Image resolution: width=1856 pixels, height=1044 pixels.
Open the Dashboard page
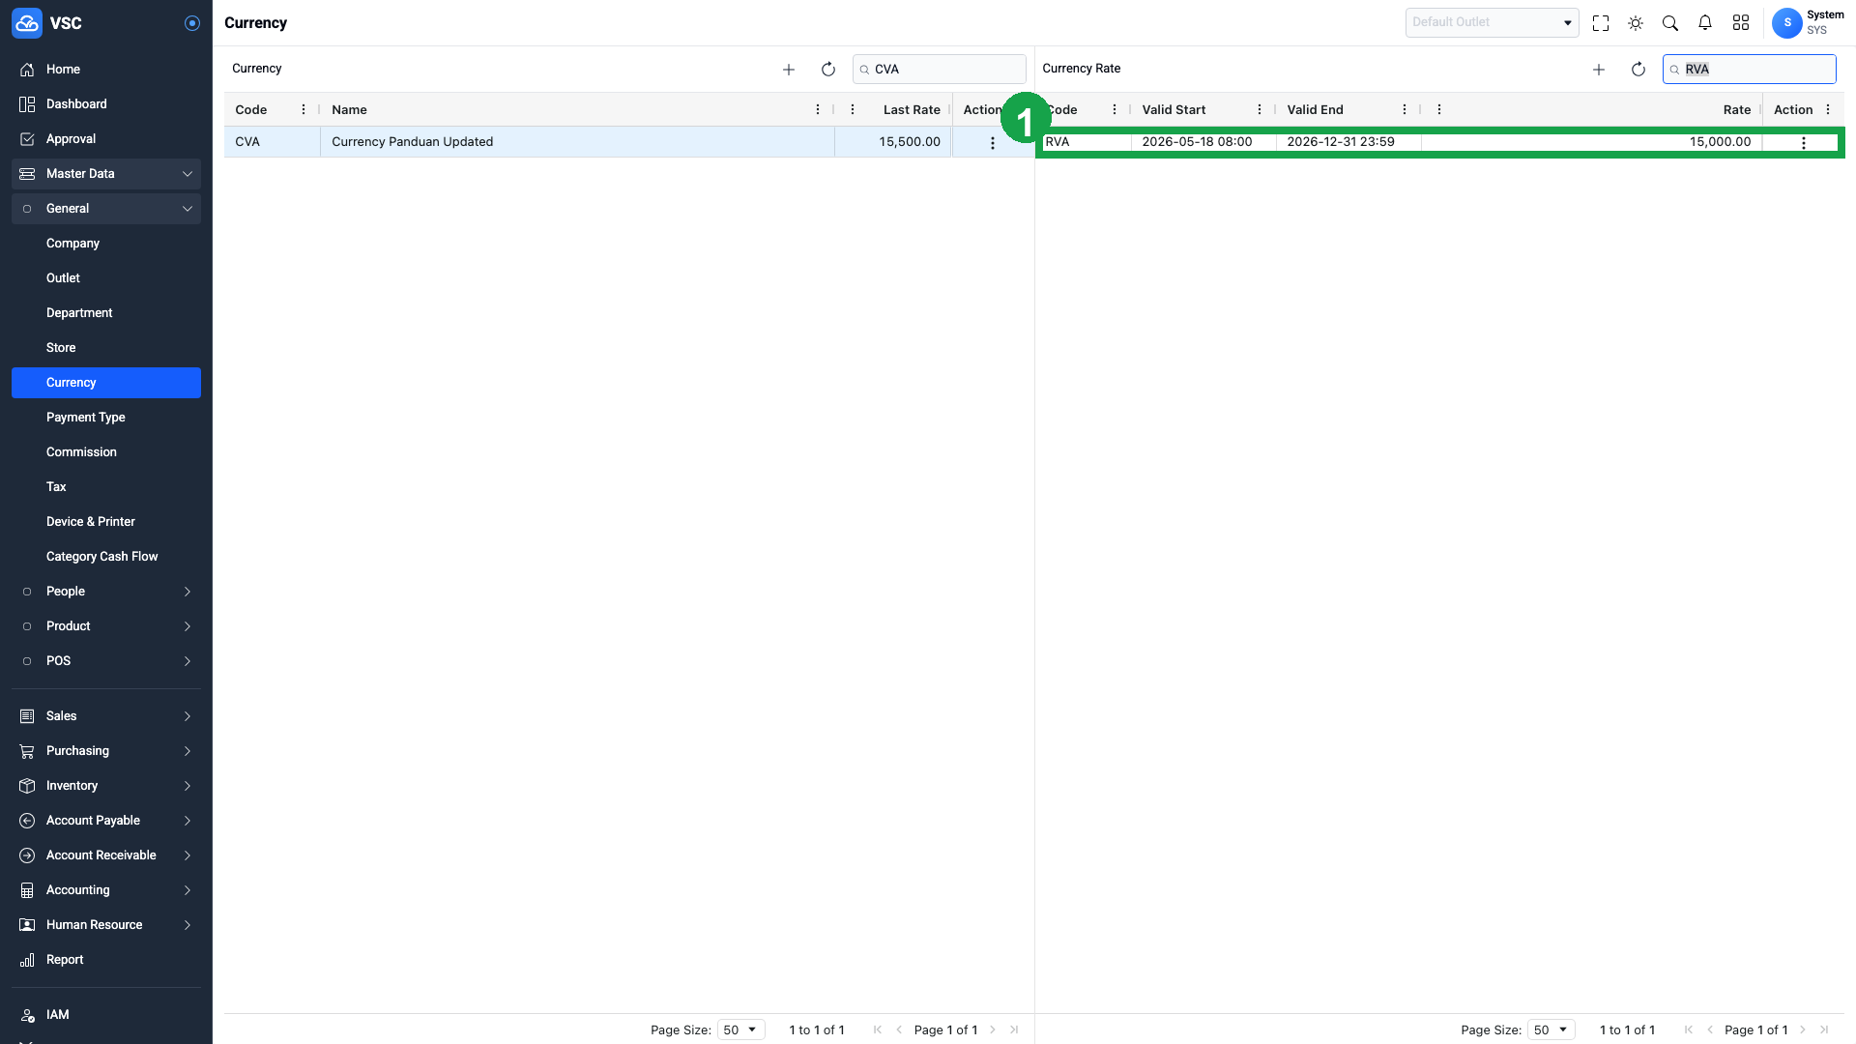click(106, 104)
